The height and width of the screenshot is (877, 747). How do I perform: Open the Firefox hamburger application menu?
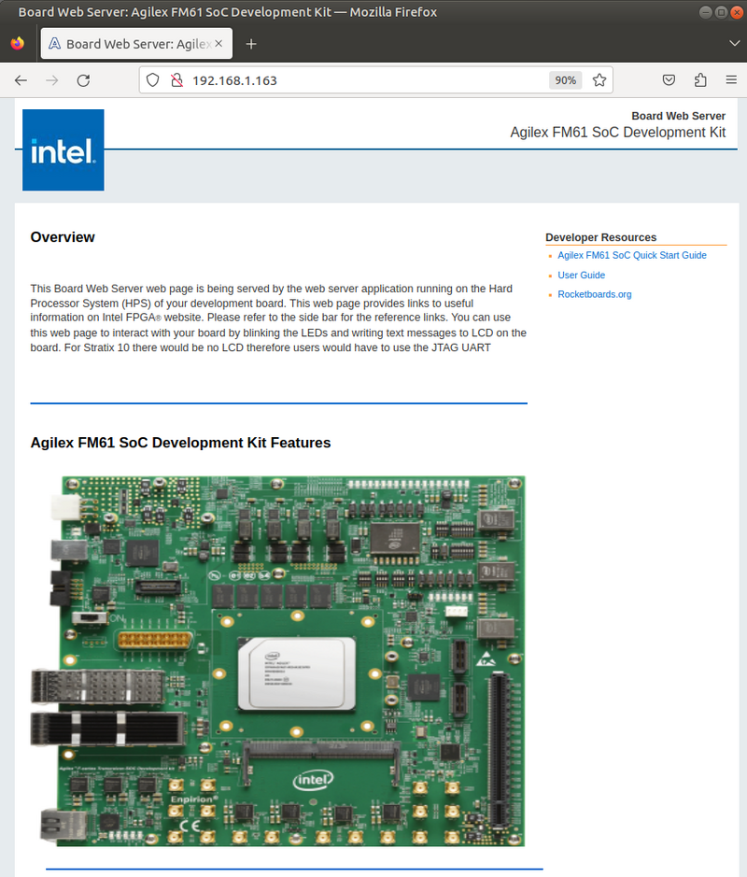pyautogui.click(x=731, y=80)
